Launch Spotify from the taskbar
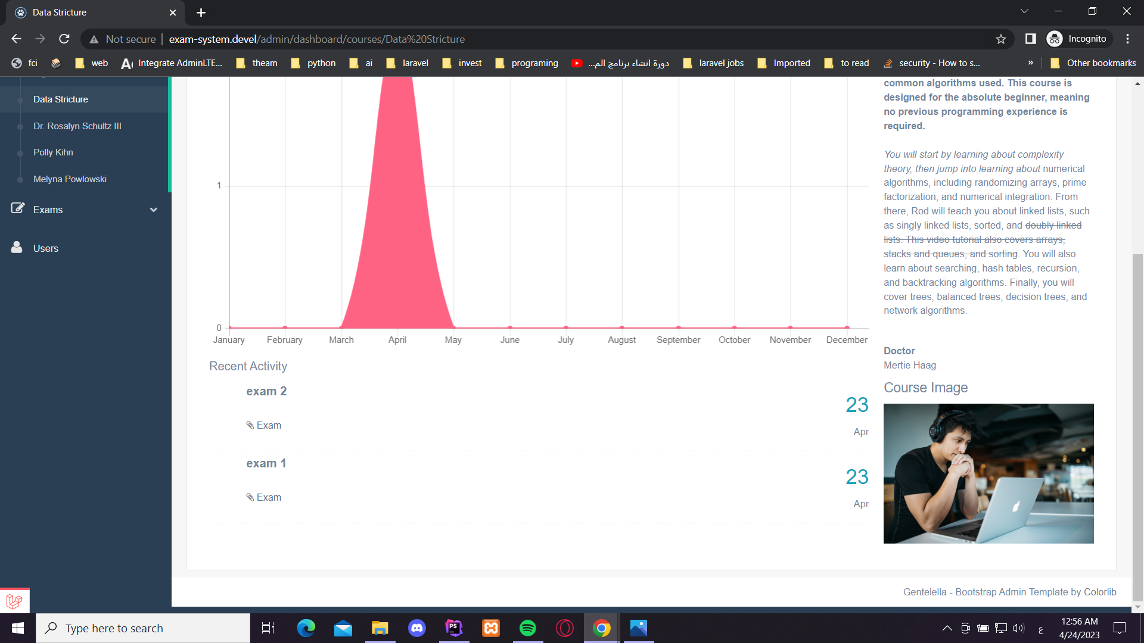The width and height of the screenshot is (1144, 643). click(x=528, y=628)
